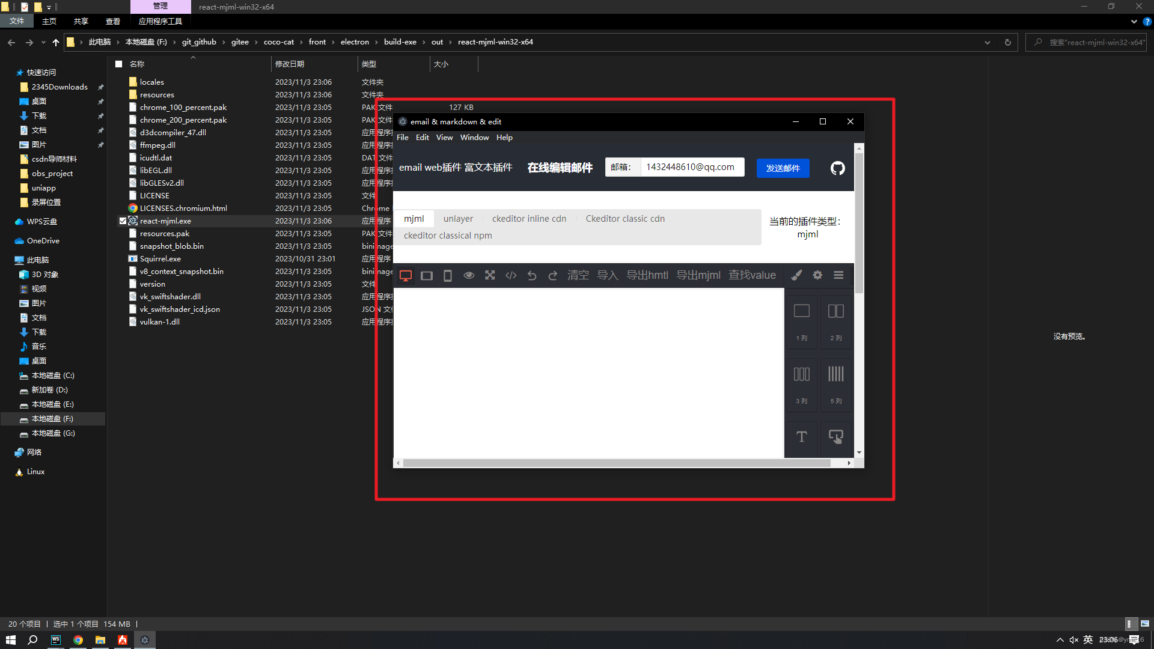This screenshot has height=649, width=1154.
Task: Click the undo arrow icon
Action: (x=532, y=275)
